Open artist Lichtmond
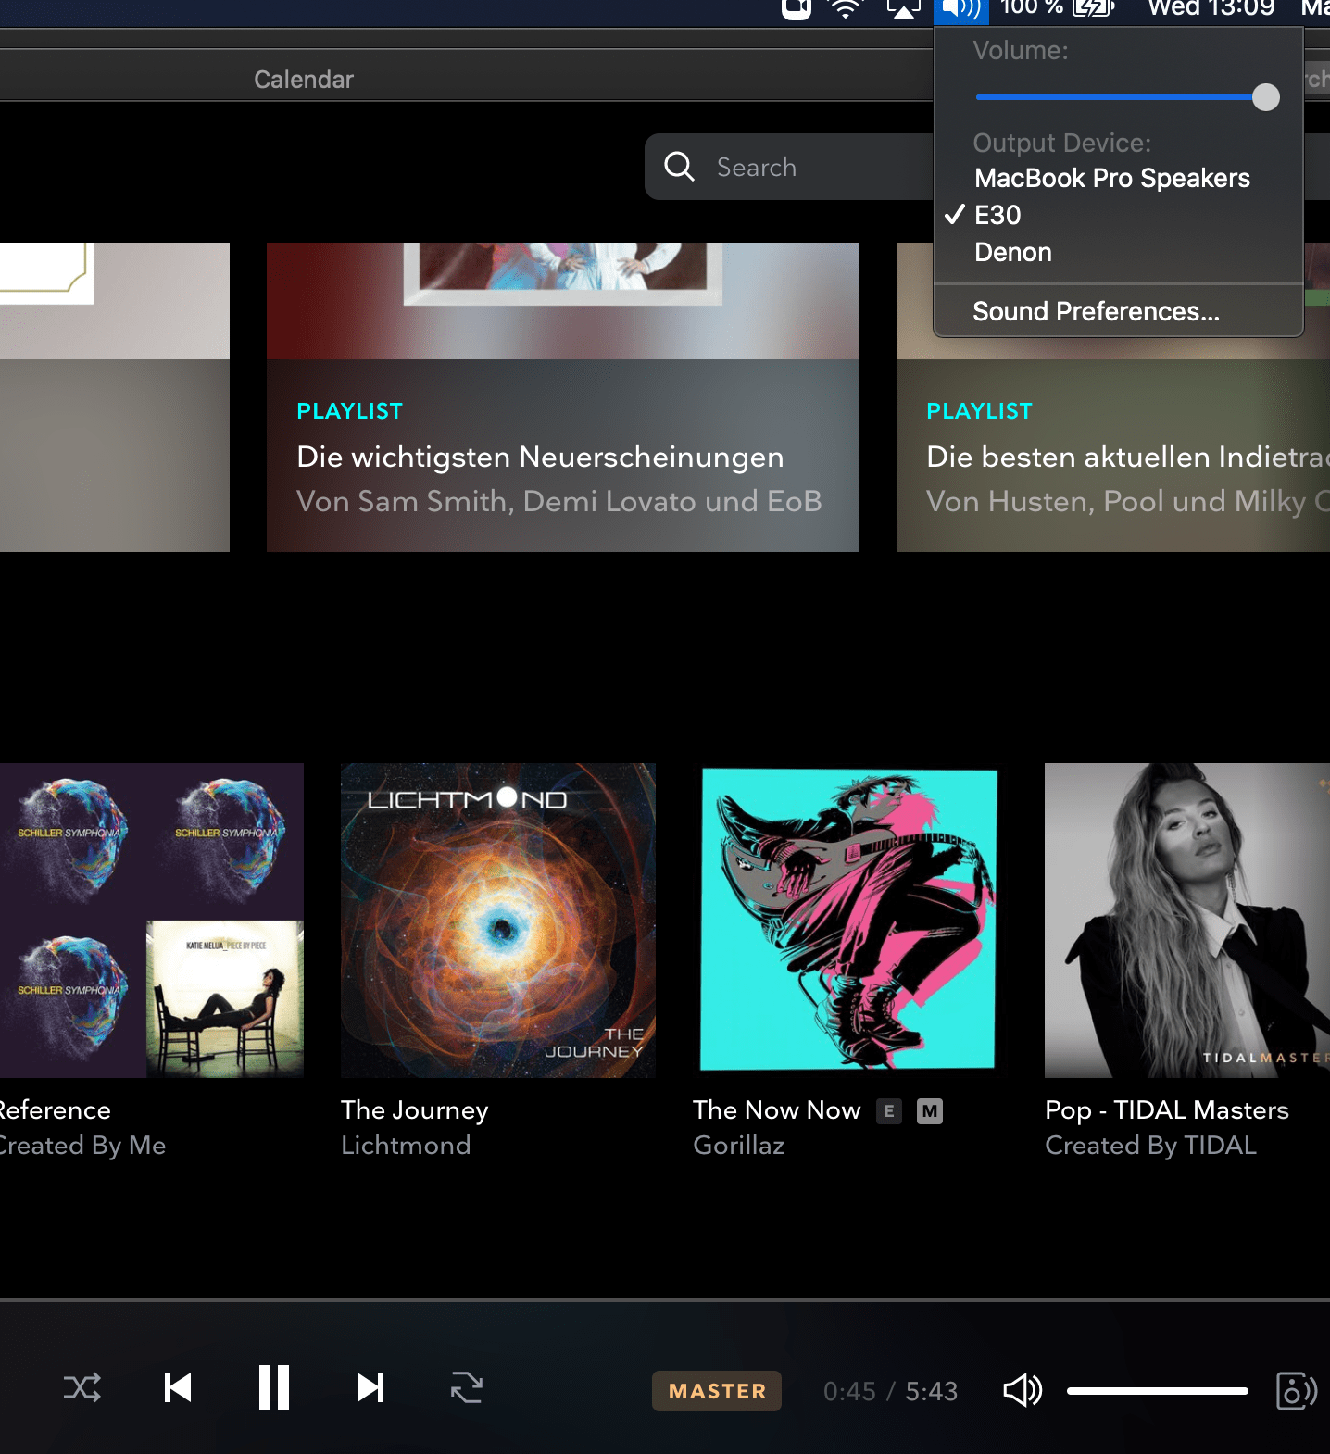 coord(406,1146)
